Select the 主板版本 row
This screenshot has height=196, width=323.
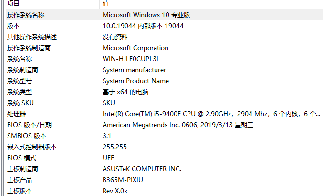click(x=20, y=191)
